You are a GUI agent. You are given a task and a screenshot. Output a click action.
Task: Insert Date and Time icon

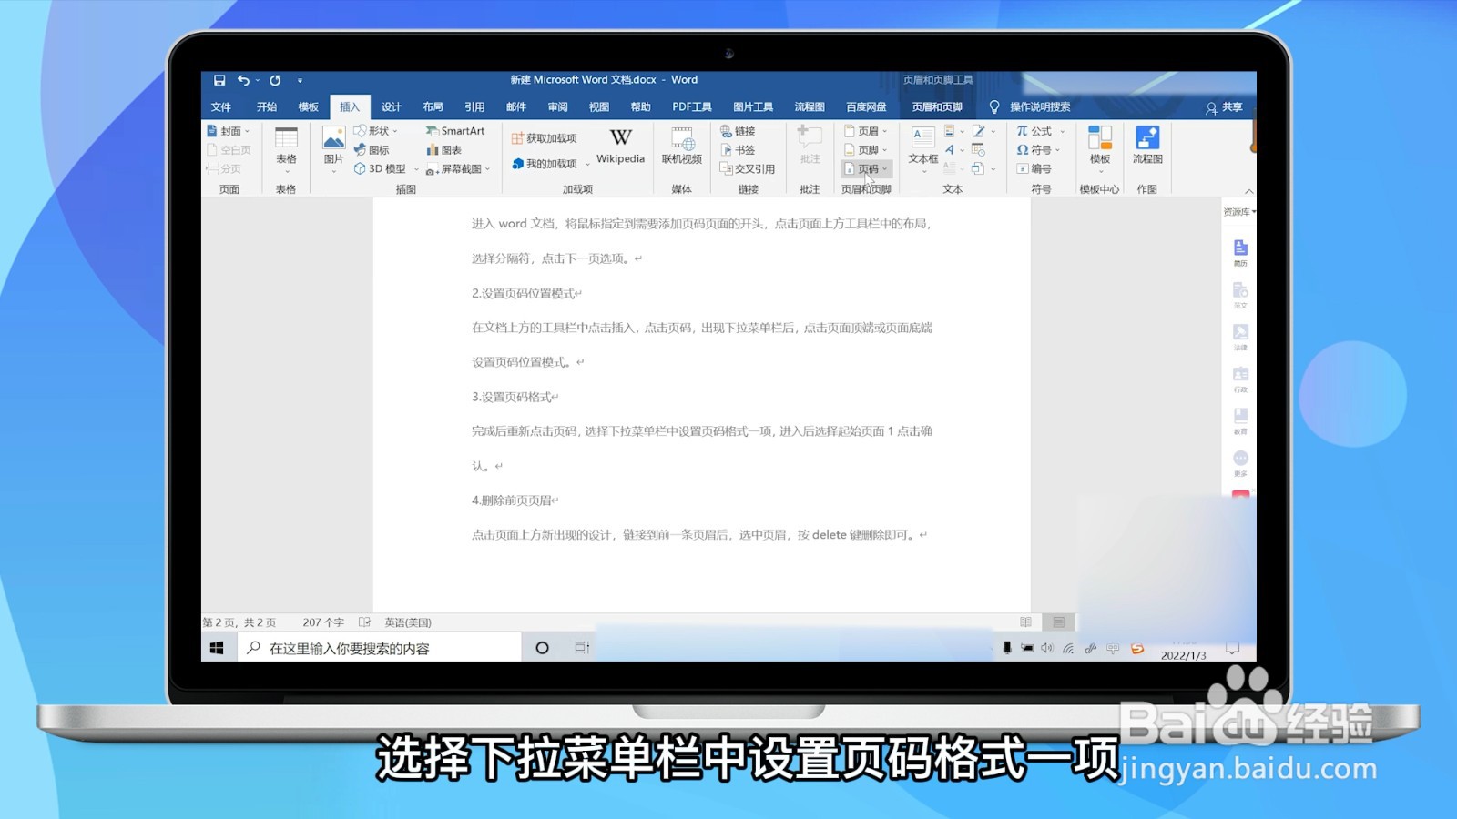978,150
